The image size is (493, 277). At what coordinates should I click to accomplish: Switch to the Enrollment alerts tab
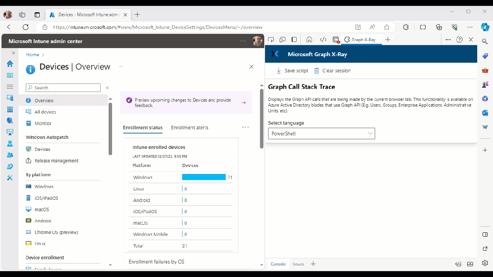click(x=189, y=128)
